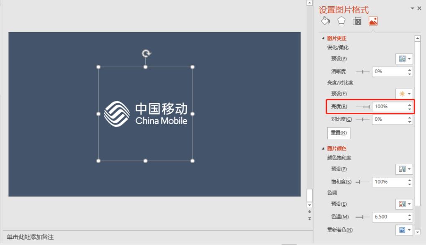Open the color saturation 预设 preset icon

click(x=403, y=169)
